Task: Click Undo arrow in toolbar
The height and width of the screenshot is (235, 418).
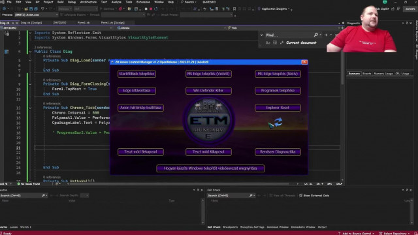Action: tap(42, 8)
